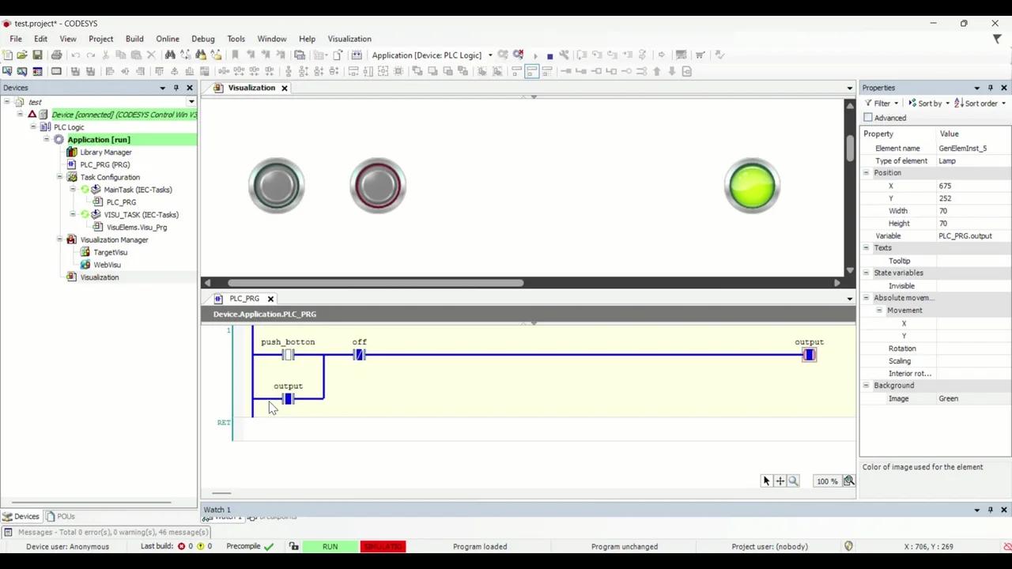Viewport: 1012px width, 569px height.
Task: Select the magnifier zoom tool in the editor
Action: pos(793,480)
